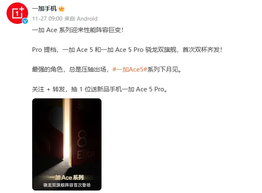This screenshot has height=193, width=262.
Task: Click the line 一加 Ace 系列迎来性能阵容巨变
Action: [78, 30]
